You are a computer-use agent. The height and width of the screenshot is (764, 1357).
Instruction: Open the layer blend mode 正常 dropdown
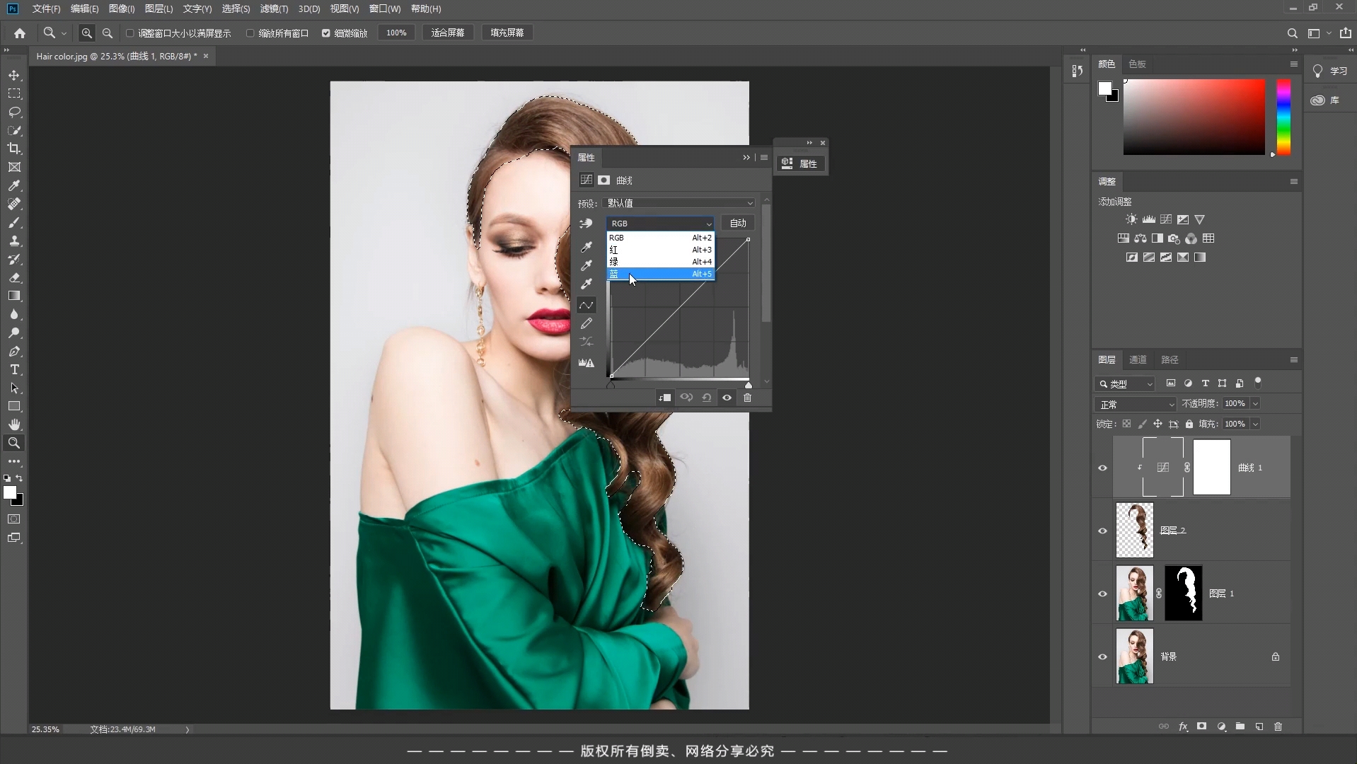point(1136,404)
